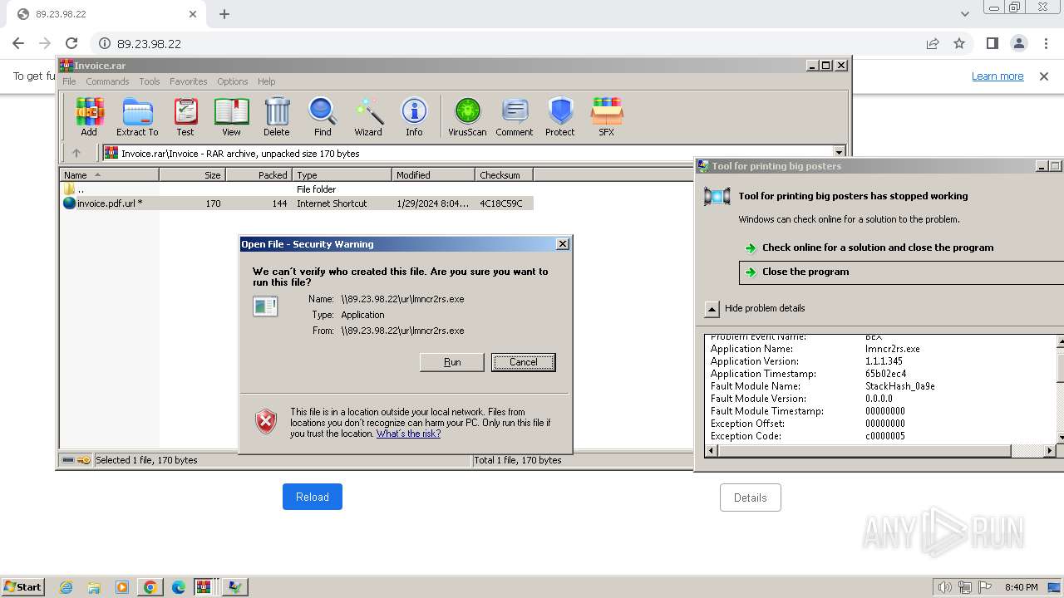Click the SFX toolbar icon
Screen dimensions: 1064x598
click(607, 116)
